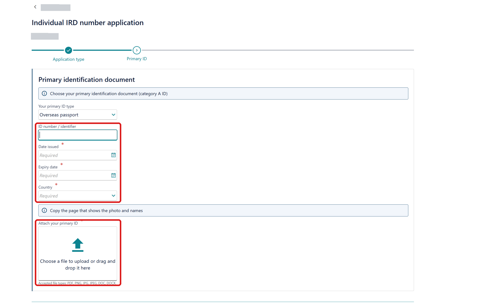
Task: Click info icon beside 'Copy the page' note
Action: [x=44, y=210]
